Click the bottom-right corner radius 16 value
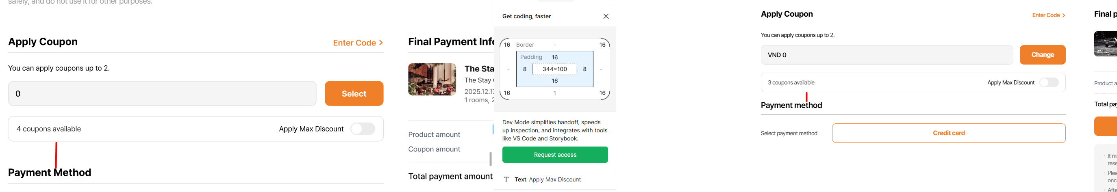Image resolution: width=1117 pixels, height=192 pixels. (602, 93)
